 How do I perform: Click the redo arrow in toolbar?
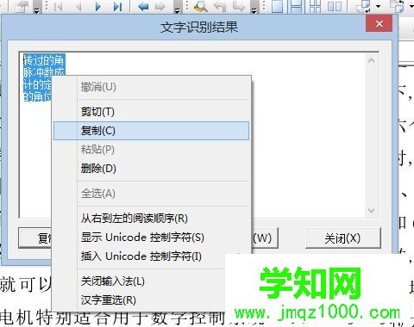239,6
